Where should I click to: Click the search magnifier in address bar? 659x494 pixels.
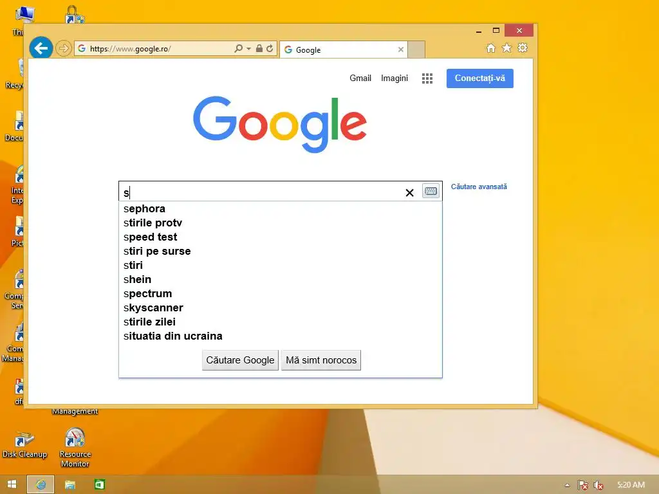[238, 48]
